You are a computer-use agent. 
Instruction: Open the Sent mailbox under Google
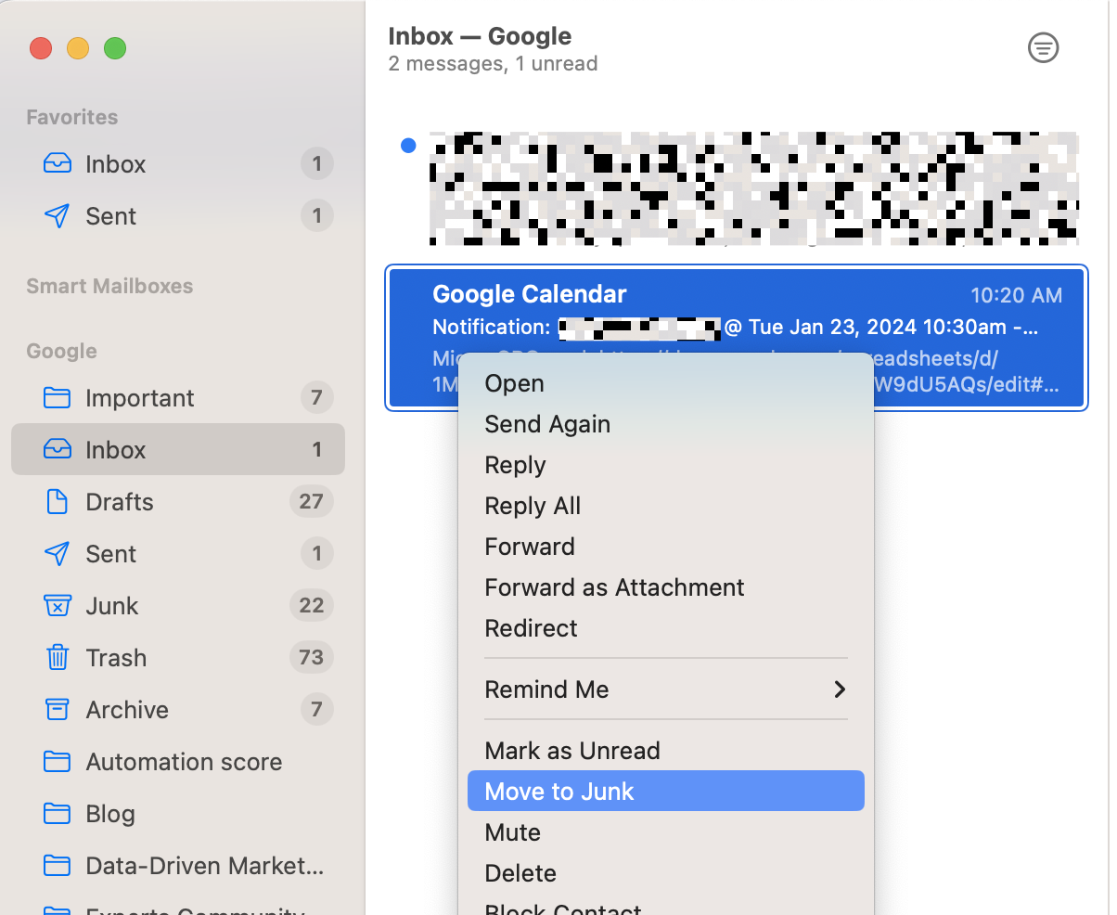[178, 554]
